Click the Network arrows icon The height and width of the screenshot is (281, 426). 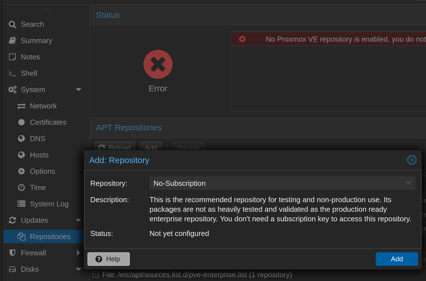click(x=21, y=106)
